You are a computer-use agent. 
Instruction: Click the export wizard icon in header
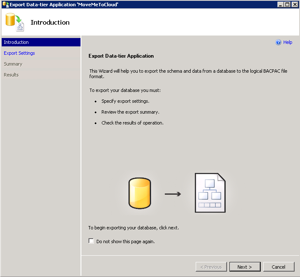(x=15, y=22)
